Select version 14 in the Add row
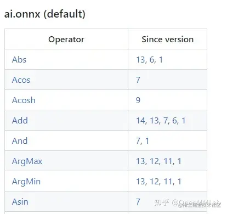Screen dimensions: 227x214 pyautogui.click(x=140, y=121)
